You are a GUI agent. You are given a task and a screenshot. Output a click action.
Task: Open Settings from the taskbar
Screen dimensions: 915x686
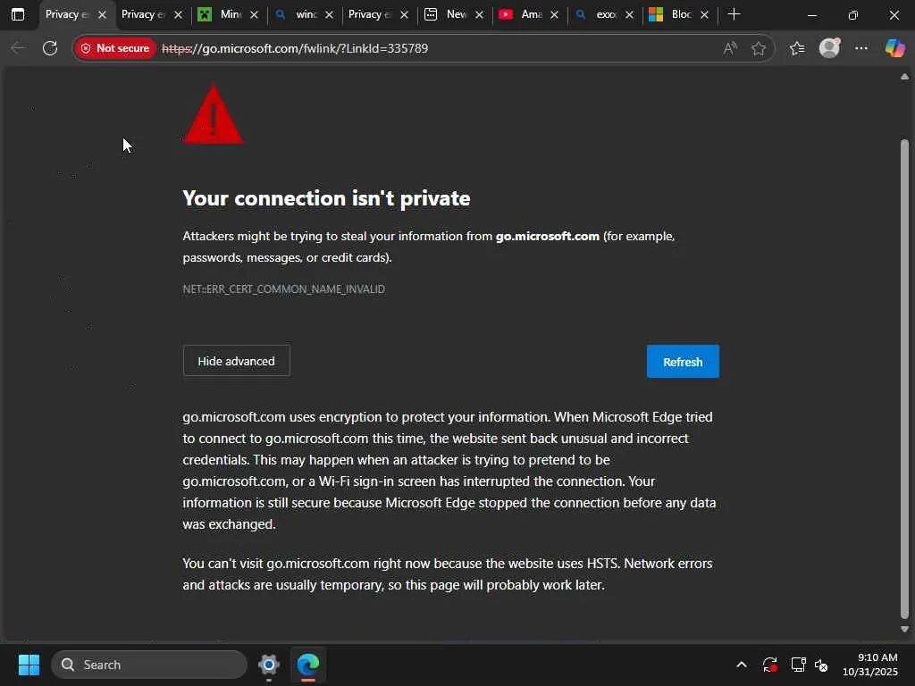pos(268,665)
